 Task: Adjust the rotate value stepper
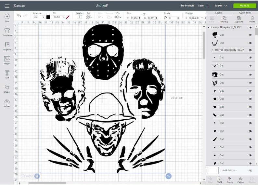pyautogui.click(x=178, y=18)
